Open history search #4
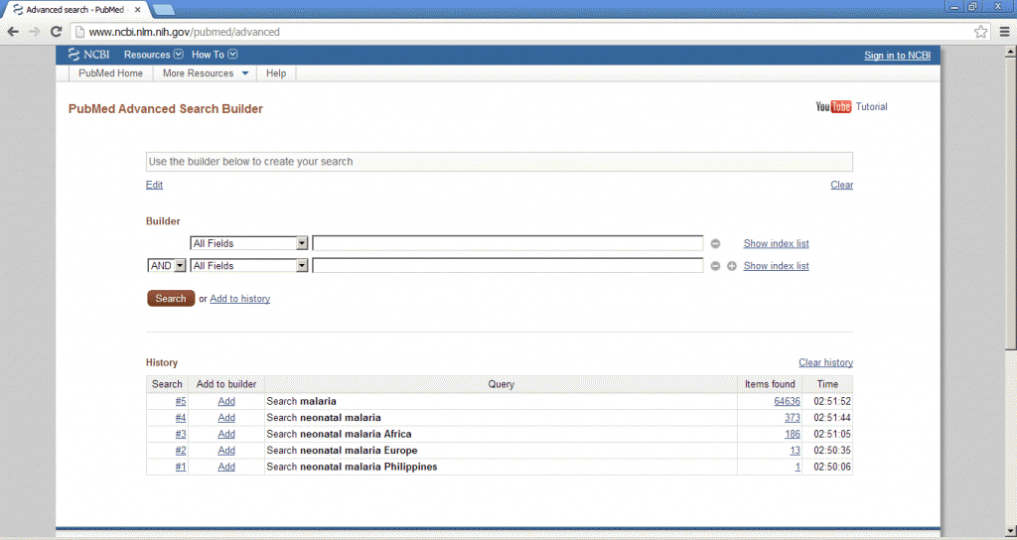 click(181, 418)
